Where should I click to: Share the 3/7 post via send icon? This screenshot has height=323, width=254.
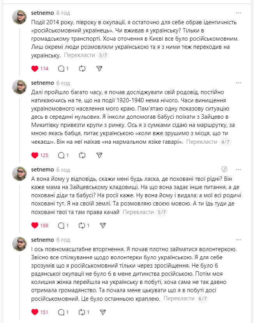[x=99, y=68]
